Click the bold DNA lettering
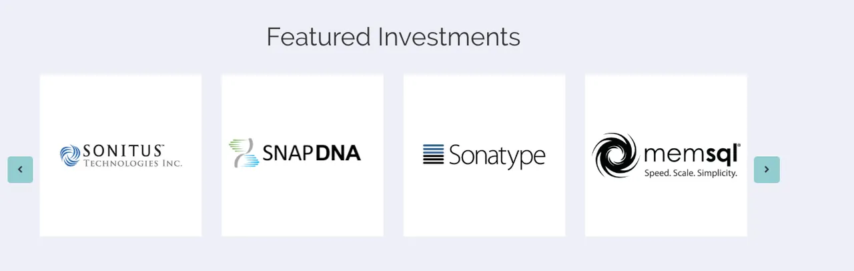The width and height of the screenshot is (854, 271). click(338, 154)
